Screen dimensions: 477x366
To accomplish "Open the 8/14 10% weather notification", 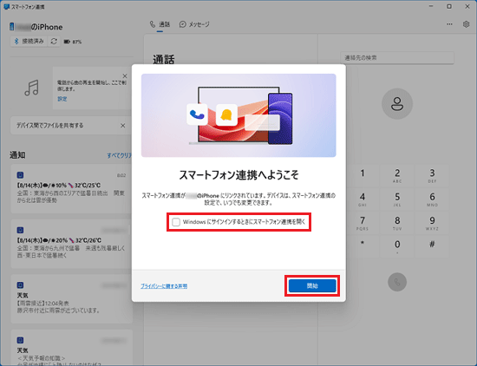I will pyautogui.click(x=72, y=188).
